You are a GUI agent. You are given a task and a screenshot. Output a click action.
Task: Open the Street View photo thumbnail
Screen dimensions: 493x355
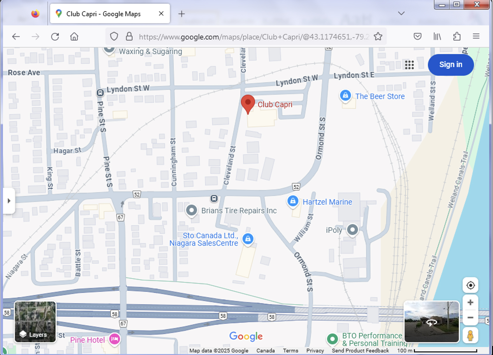[x=431, y=322]
